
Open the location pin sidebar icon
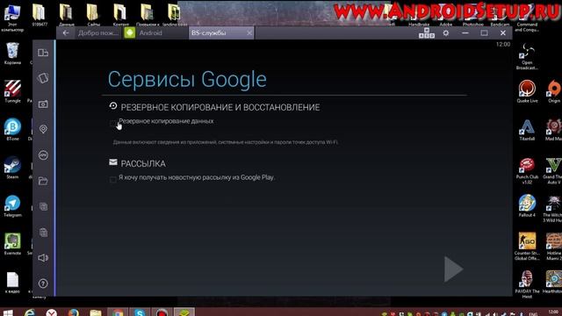point(43,129)
